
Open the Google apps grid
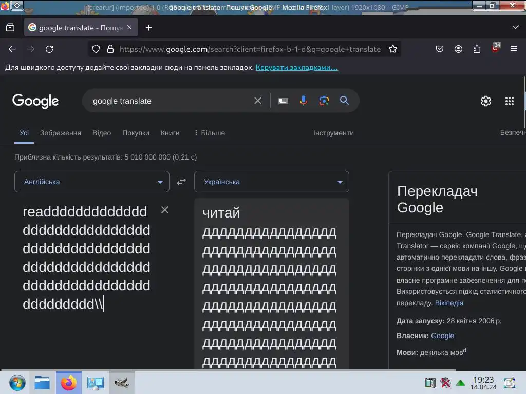509,101
